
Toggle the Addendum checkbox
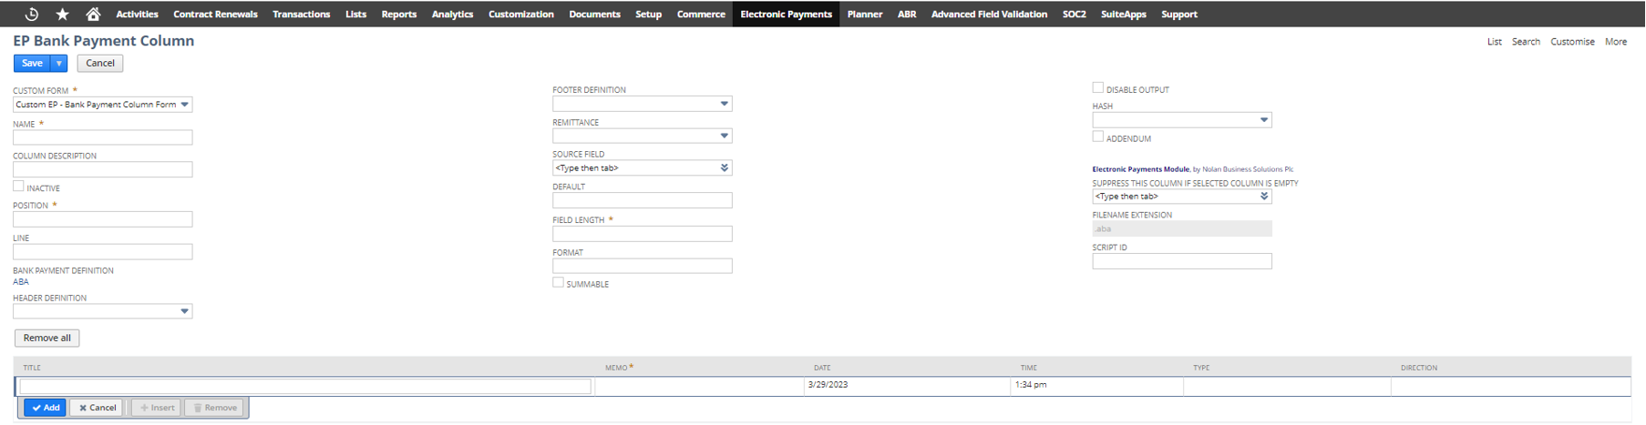coord(1098,137)
